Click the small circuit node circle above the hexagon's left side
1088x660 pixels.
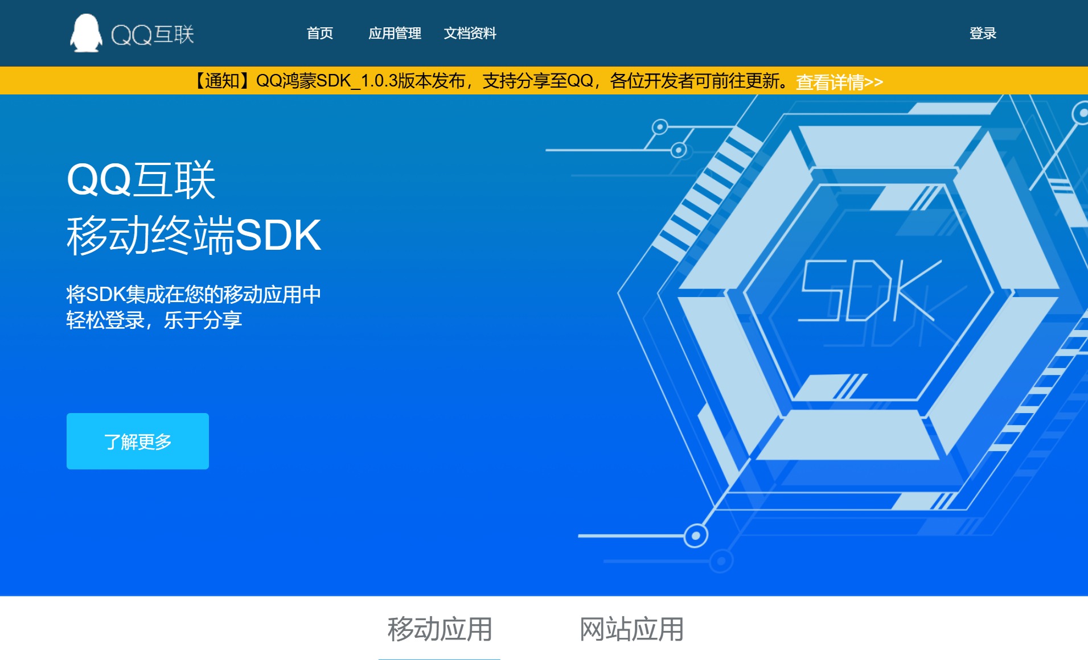pos(660,126)
